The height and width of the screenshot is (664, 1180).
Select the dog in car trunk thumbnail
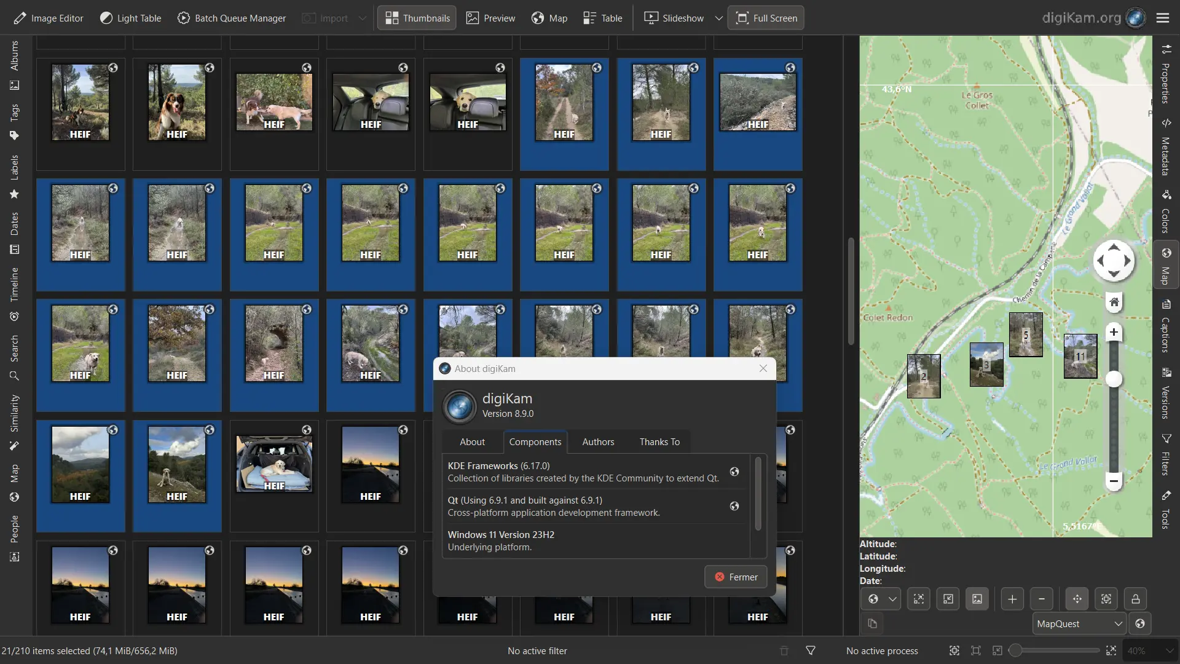[274, 464]
